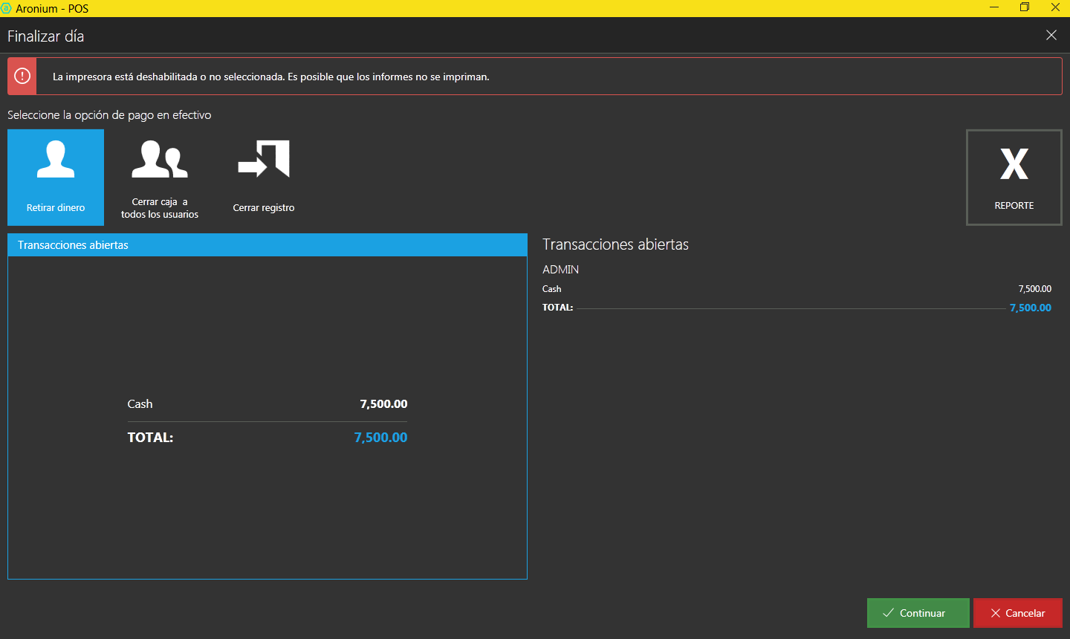The width and height of the screenshot is (1070, 639).
Task: Click the blue 7,500.00 total under ADMIN
Action: click(x=1030, y=308)
